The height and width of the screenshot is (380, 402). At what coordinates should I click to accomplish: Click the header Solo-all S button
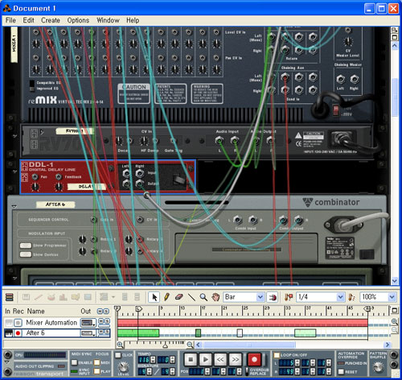106,312
